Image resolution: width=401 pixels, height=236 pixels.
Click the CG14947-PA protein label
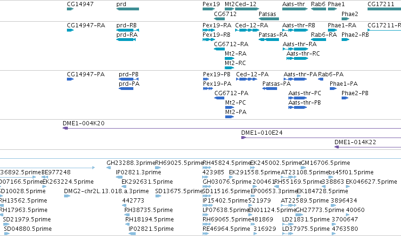click(x=86, y=74)
